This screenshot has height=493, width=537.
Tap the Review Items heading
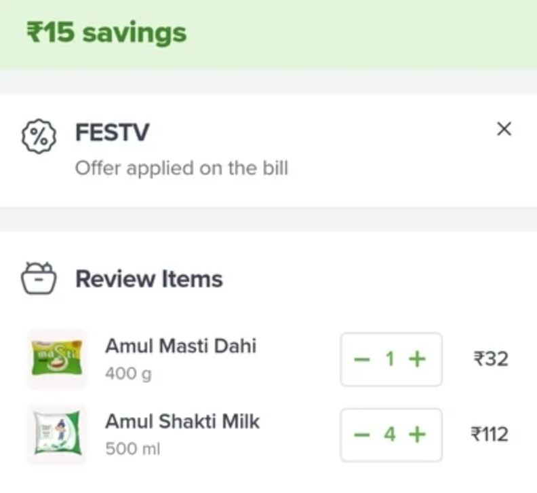click(149, 278)
